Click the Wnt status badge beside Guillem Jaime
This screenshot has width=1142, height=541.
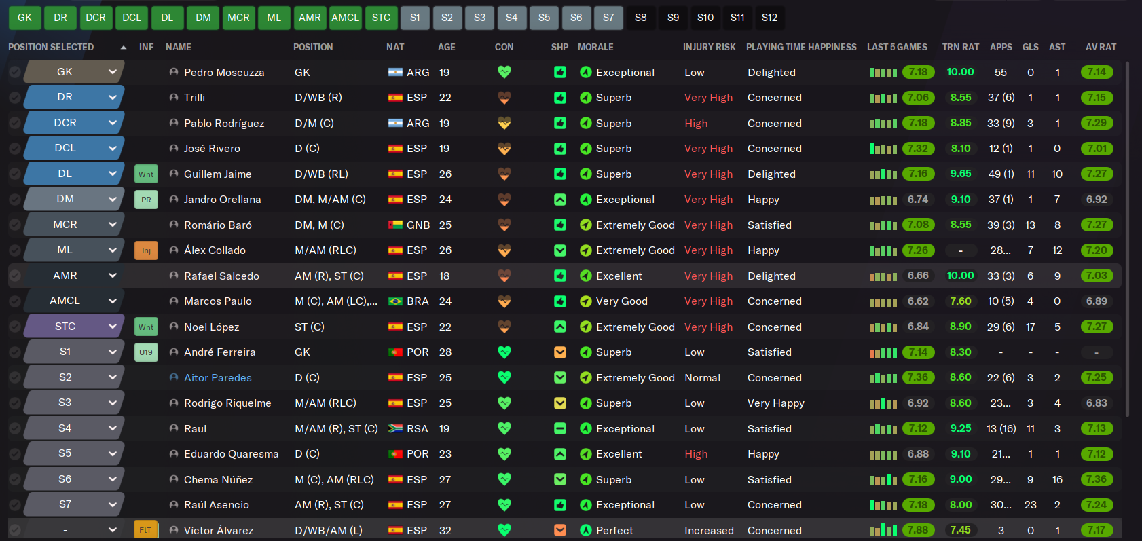point(146,174)
